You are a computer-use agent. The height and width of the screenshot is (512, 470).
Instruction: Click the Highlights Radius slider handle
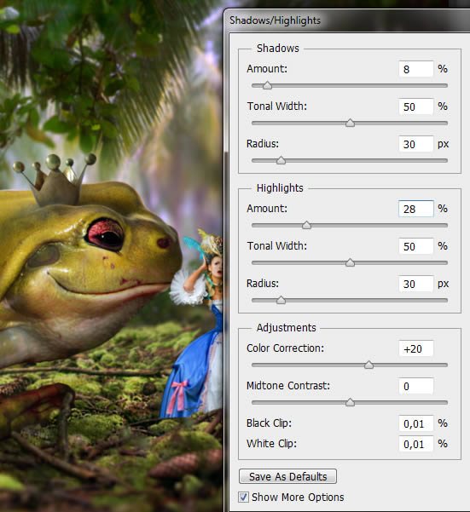pyautogui.click(x=281, y=300)
